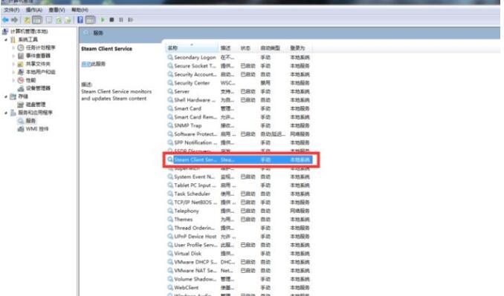Image resolution: width=504 pixels, height=296 pixels.
Task: Toggle the show/hide action pane icon
Action: [91, 20]
